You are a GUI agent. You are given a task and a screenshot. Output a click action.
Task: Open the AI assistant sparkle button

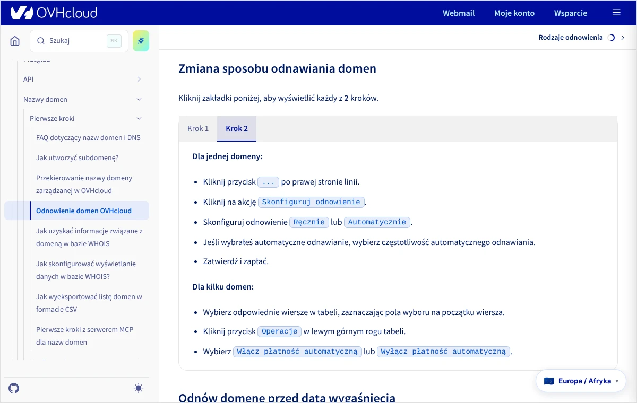(141, 41)
